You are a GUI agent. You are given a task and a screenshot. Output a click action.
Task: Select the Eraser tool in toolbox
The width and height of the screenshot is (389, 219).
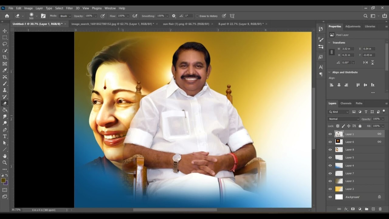pos(5,103)
